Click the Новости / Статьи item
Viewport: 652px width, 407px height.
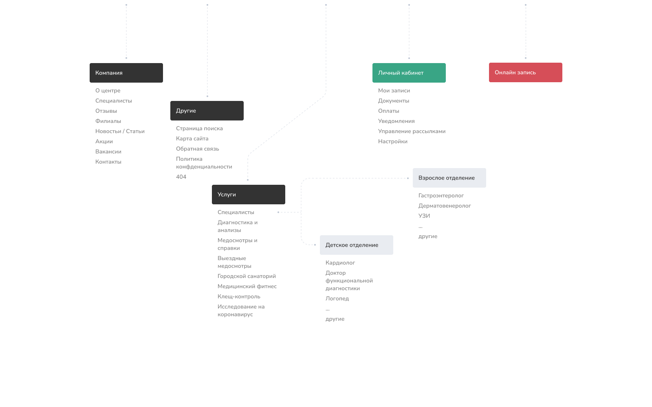click(x=120, y=131)
